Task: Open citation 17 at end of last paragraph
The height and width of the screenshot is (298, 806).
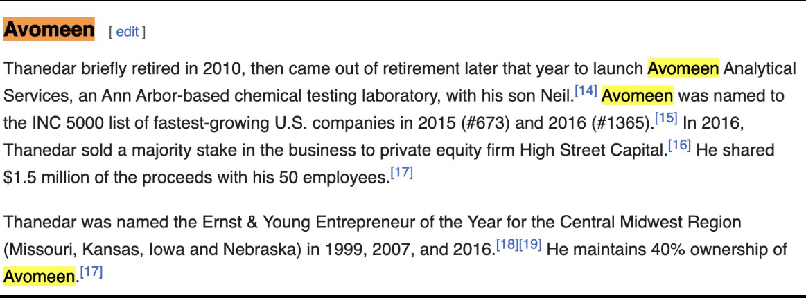Action: tap(91, 272)
